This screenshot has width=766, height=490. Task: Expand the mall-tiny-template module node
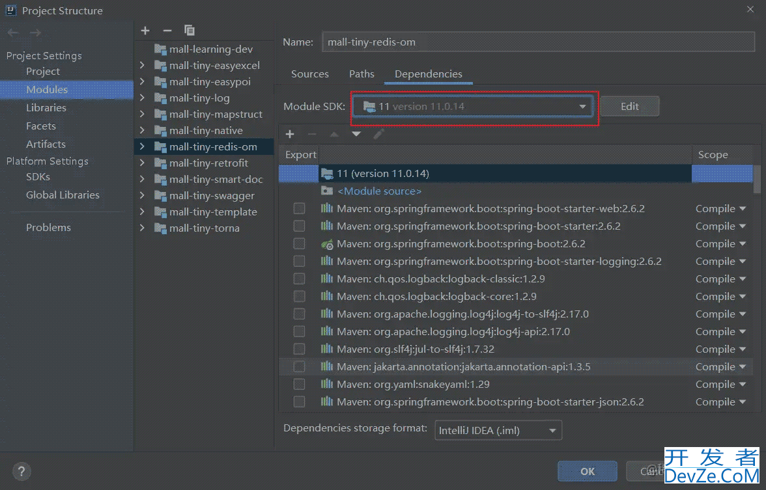click(x=142, y=212)
